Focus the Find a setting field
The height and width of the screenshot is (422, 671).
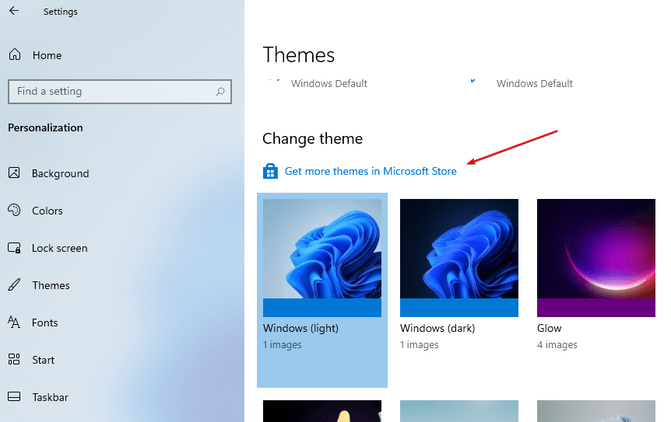pyautogui.click(x=119, y=92)
